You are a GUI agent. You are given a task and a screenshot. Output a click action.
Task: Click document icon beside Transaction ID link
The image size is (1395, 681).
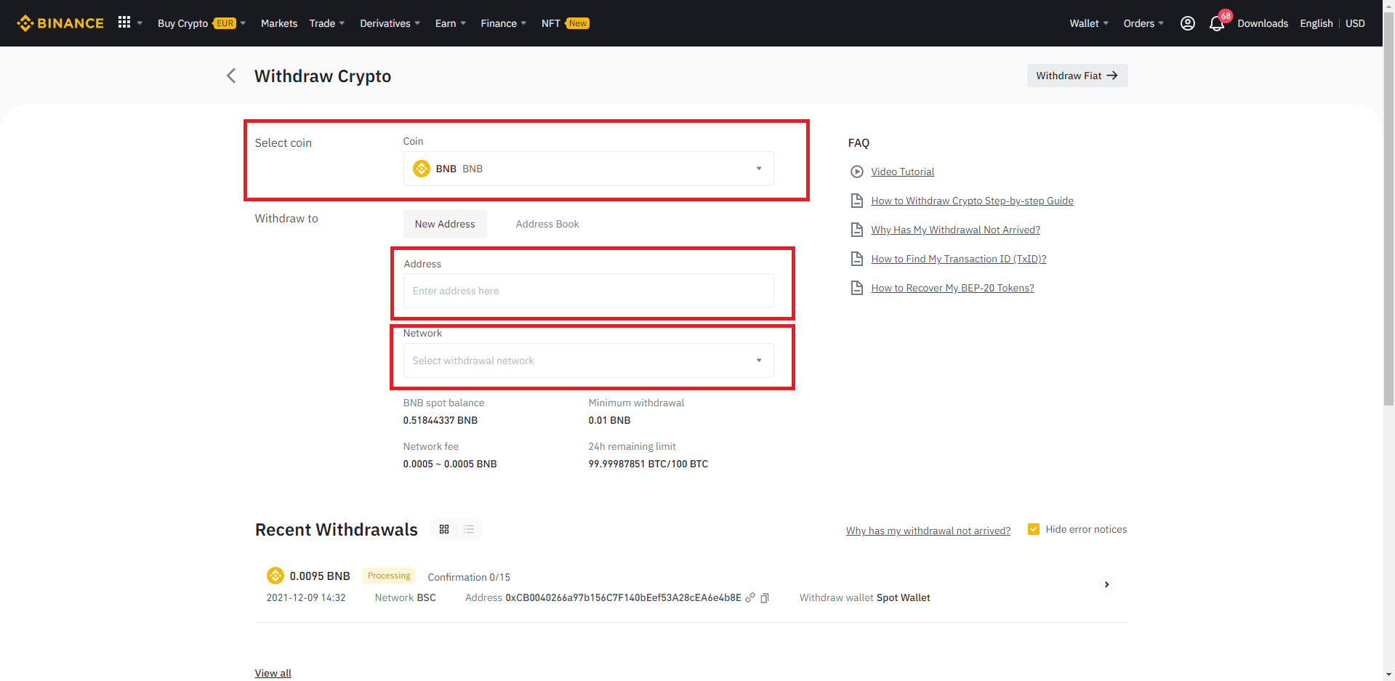click(857, 259)
